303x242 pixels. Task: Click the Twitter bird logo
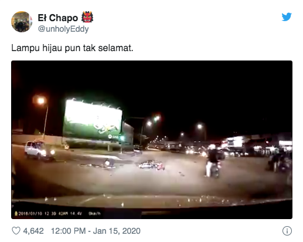click(x=287, y=16)
